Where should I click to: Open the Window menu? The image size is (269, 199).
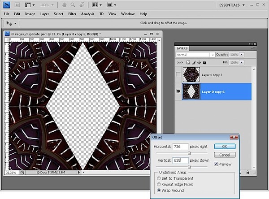128,14
